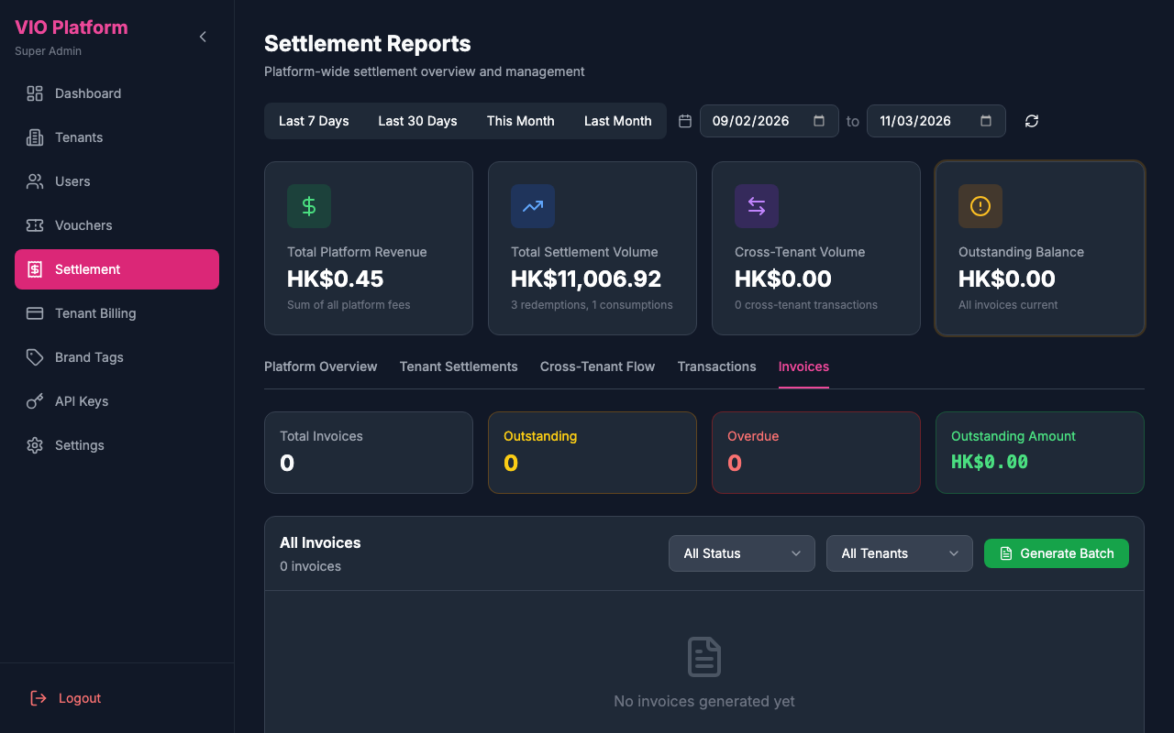Log out using the Logout link
Image resolution: width=1174 pixels, height=733 pixels.
click(x=79, y=698)
